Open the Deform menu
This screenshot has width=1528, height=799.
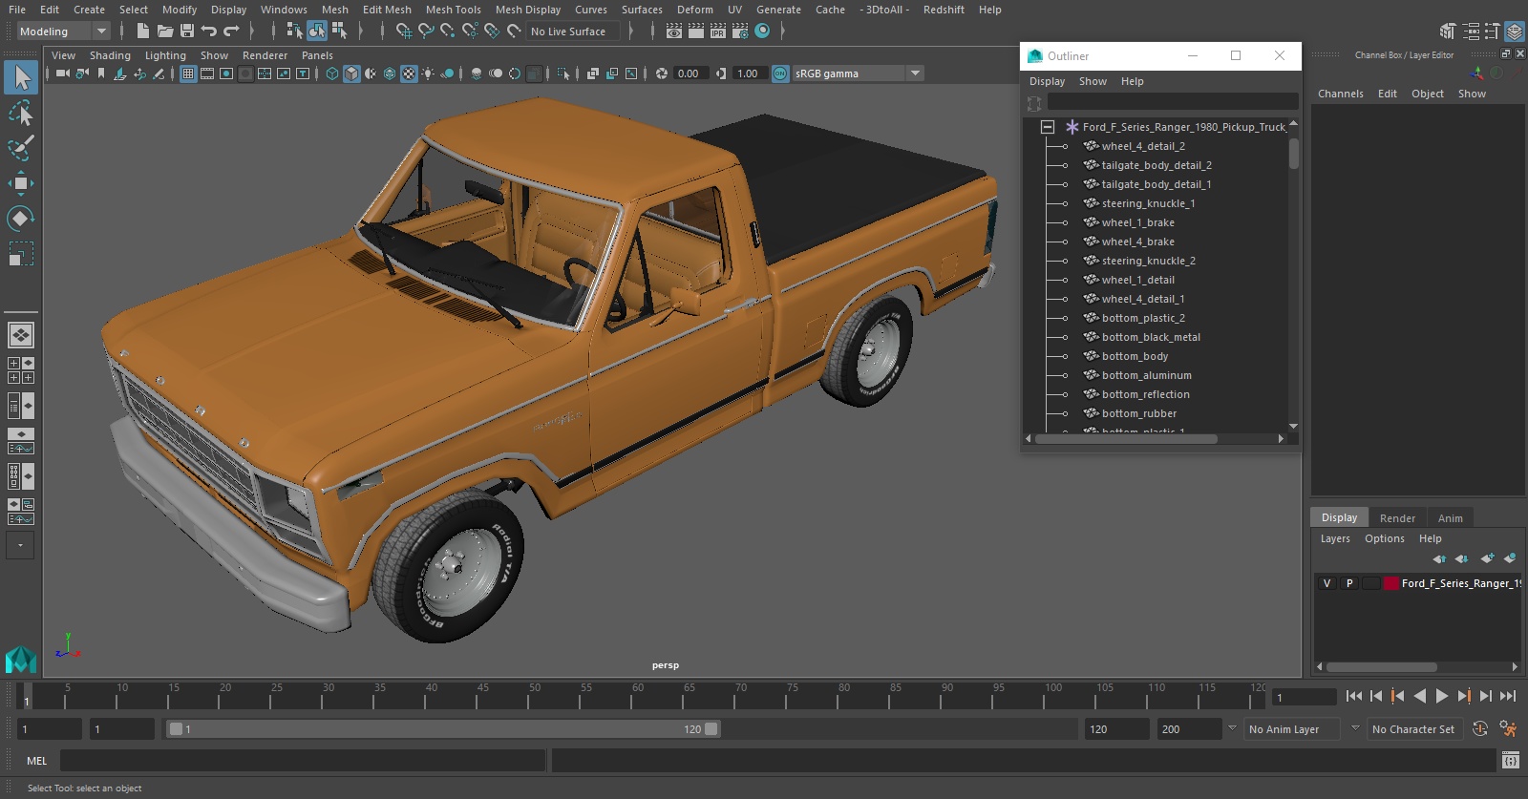coord(695,10)
